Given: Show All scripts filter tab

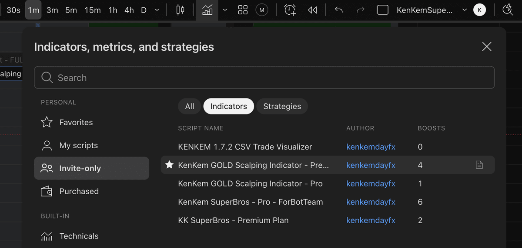Looking at the screenshot, I should pyautogui.click(x=190, y=106).
